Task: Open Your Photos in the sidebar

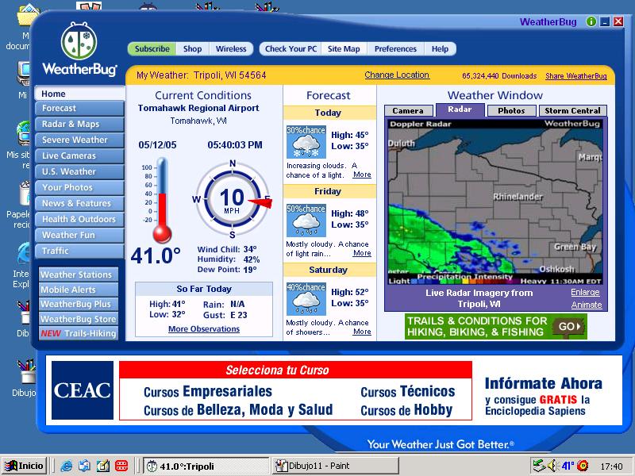Action: [79, 187]
